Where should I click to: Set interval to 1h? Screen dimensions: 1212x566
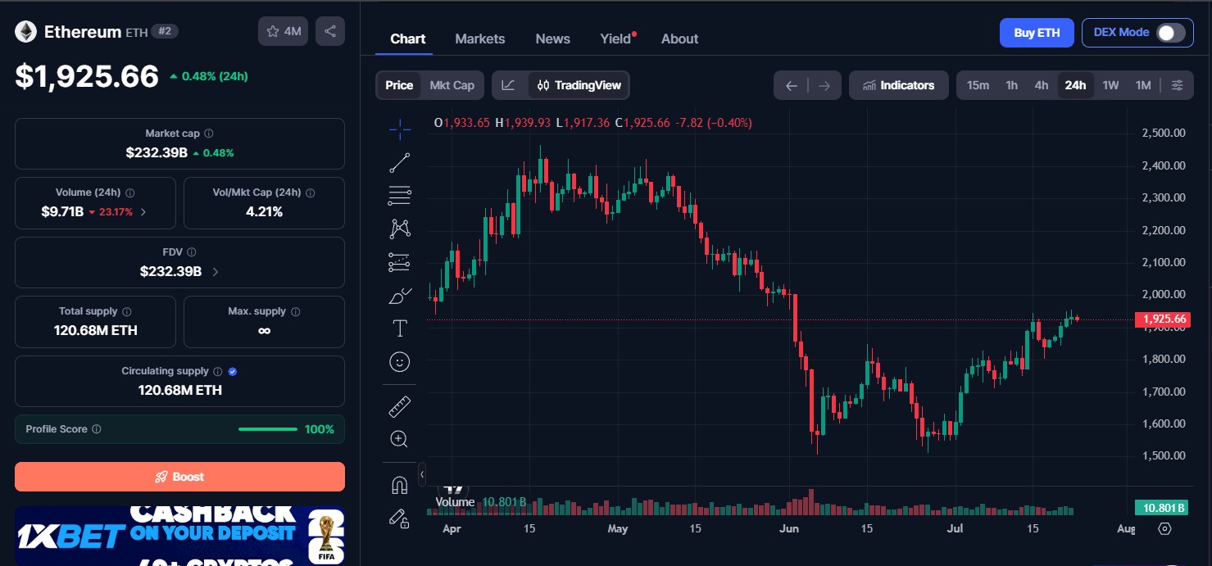pyautogui.click(x=1012, y=85)
